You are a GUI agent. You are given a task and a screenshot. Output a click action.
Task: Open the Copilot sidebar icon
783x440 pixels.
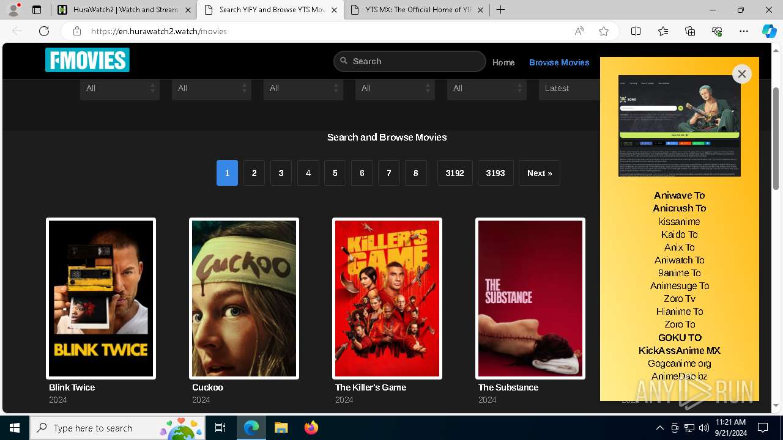(x=769, y=31)
